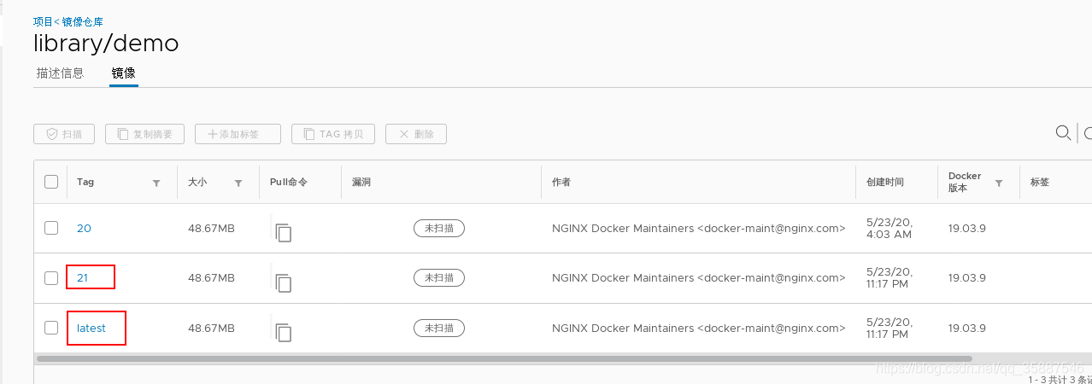This screenshot has width=1092, height=384.
Task: Copy pull command for tag 20
Action: (x=284, y=233)
